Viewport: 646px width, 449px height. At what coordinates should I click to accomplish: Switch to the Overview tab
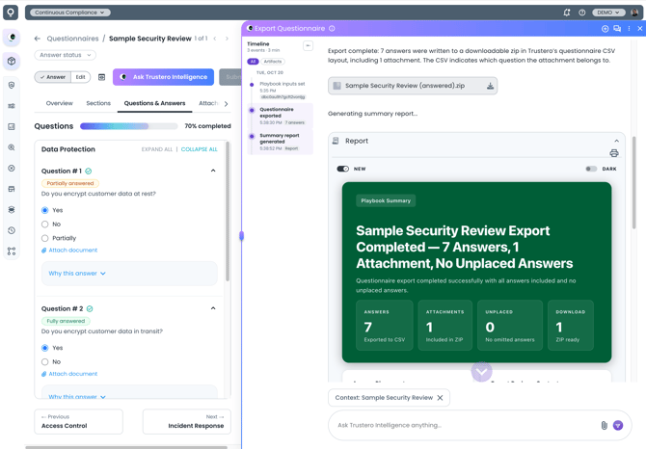(x=60, y=103)
